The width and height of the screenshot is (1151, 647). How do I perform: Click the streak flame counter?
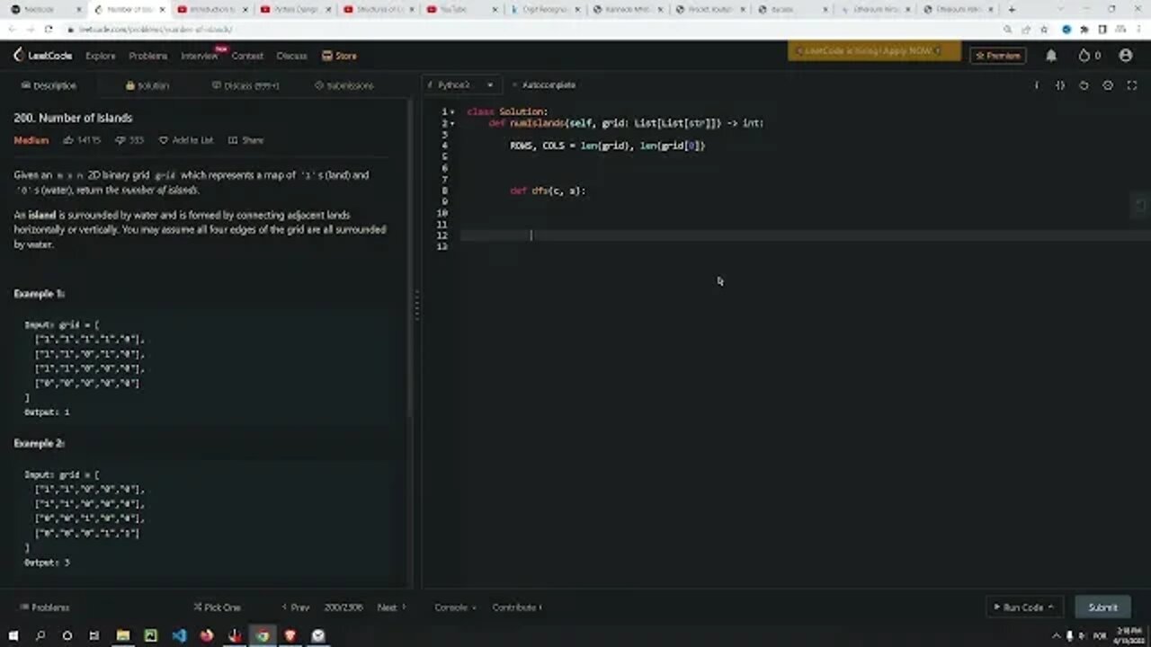[1089, 56]
